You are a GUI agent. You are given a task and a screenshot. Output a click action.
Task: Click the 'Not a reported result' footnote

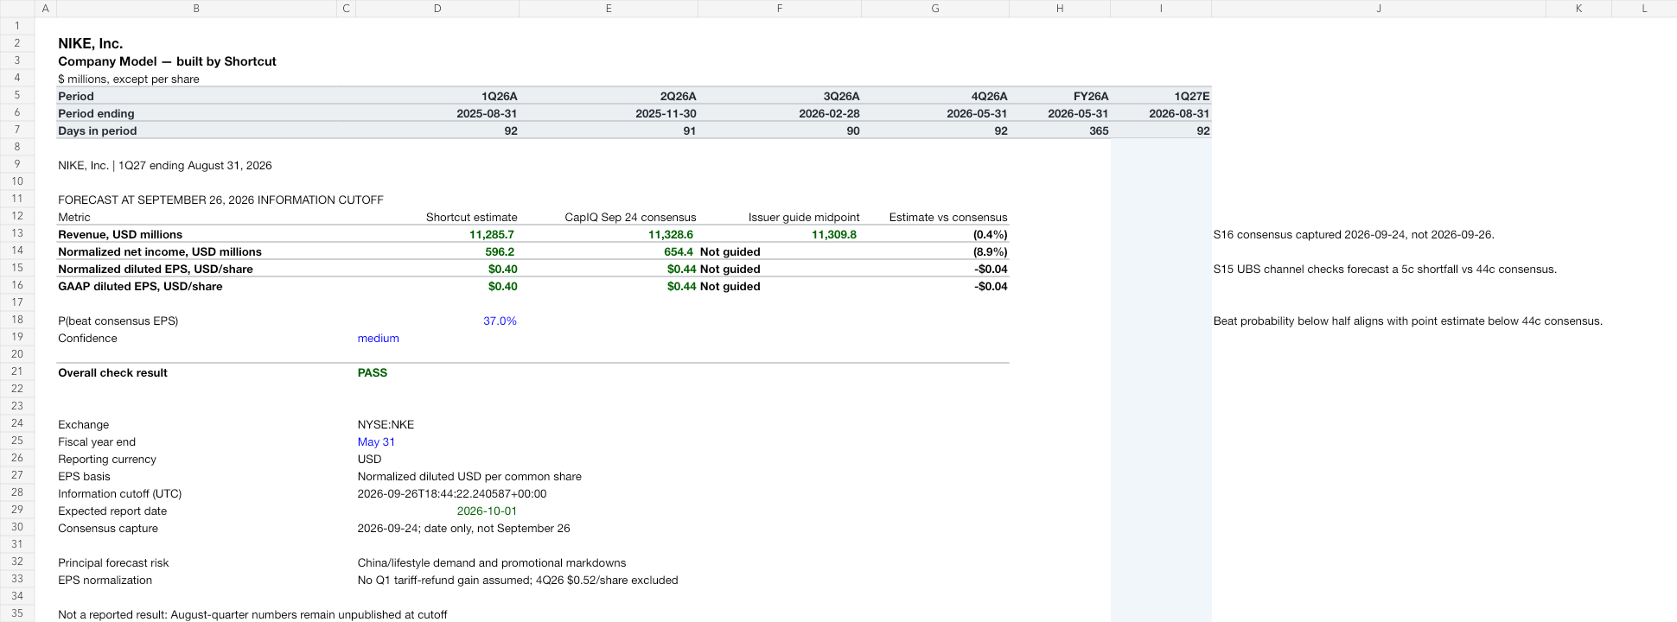pos(252,614)
